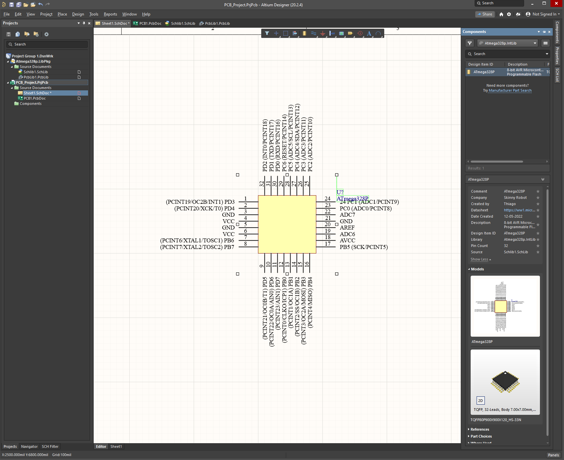564x460 pixels.
Task: Open the Reports menu
Action: 110,14
